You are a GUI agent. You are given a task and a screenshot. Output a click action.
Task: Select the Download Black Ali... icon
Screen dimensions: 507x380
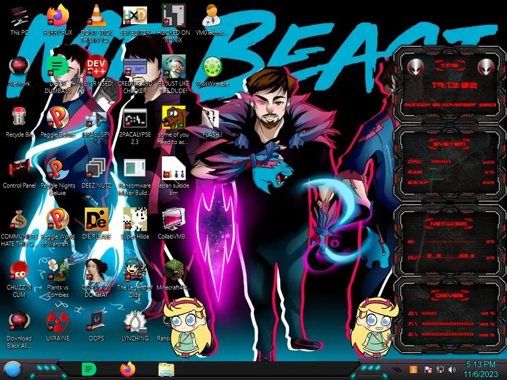click(x=19, y=330)
